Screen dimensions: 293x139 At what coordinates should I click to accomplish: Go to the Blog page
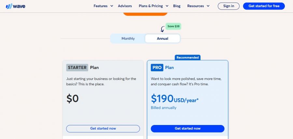pyautogui.click(x=177, y=6)
